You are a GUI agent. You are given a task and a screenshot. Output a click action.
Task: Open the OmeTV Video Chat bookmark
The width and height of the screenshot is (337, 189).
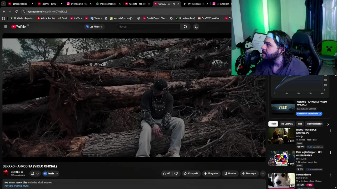pos(210,18)
